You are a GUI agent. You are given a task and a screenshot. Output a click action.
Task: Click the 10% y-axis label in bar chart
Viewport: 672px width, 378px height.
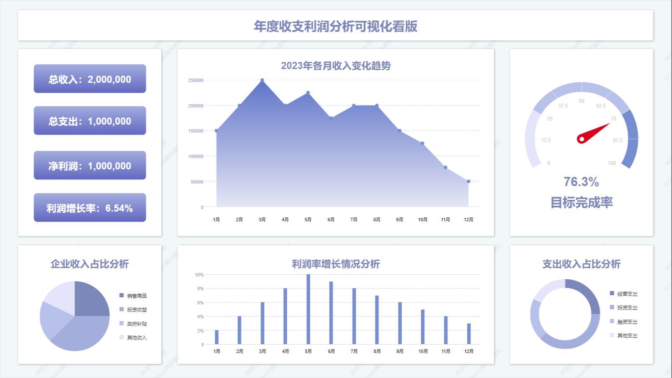click(x=199, y=275)
